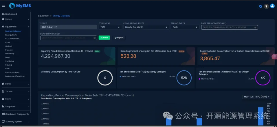Open the Plan submenu item

tap(7, 69)
